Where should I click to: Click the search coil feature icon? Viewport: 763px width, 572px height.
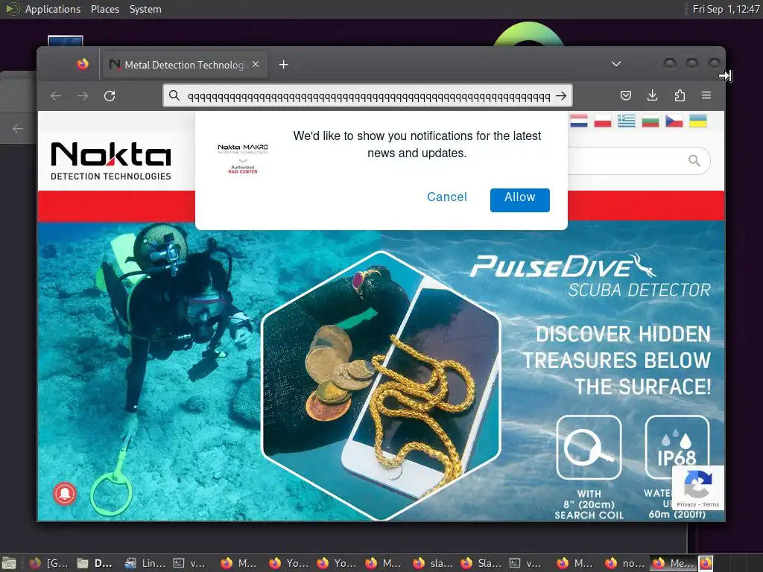click(589, 448)
